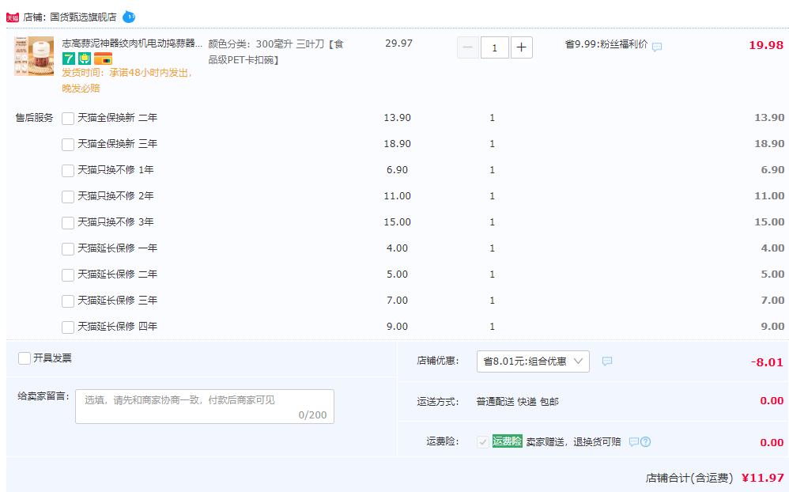Click the 天猫只换不修 1年 unit price 6.90
The height and width of the screenshot is (492, 789).
coord(397,170)
